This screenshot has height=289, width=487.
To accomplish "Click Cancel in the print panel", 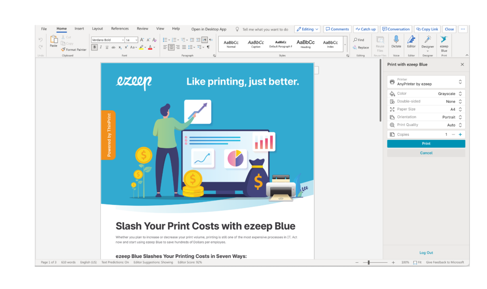I will (426, 153).
